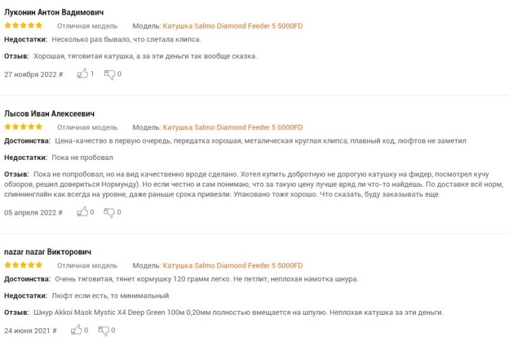Open permalink # next to 24 июня 2021
This screenshot has width=509, height=346.
click(x=55, y=331)
